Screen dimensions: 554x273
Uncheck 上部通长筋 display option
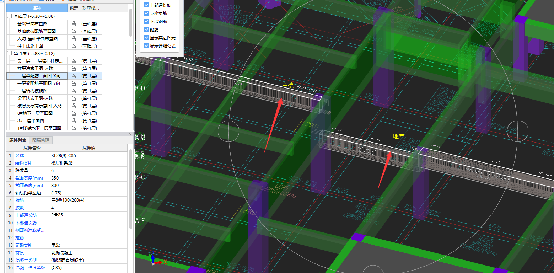[x=146, y=5]
